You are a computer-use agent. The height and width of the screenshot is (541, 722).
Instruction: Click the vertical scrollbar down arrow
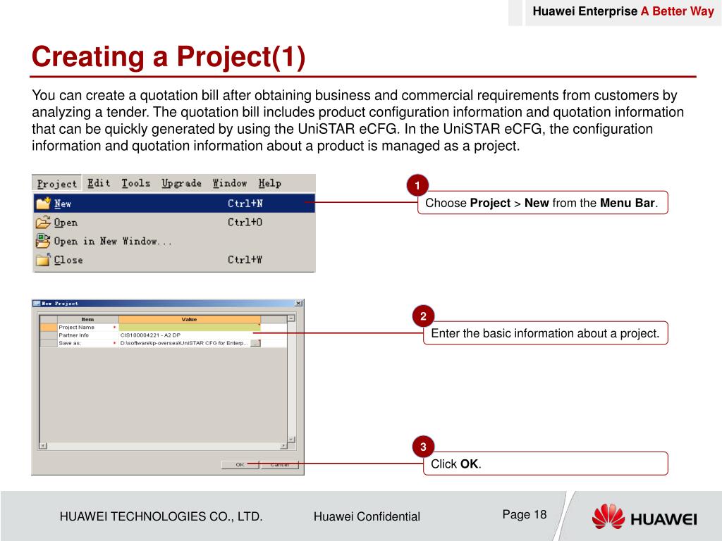tap(291, 440)
